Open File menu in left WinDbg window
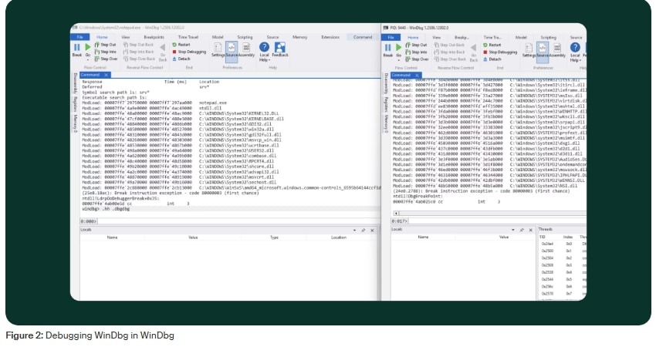The width and height of the screenshot is (656, 347). point(79,36)
